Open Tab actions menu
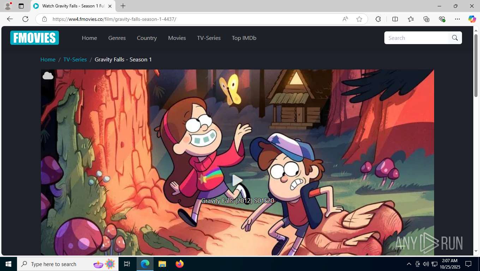This screenshot has height=271, width=480. click(21, 6)
